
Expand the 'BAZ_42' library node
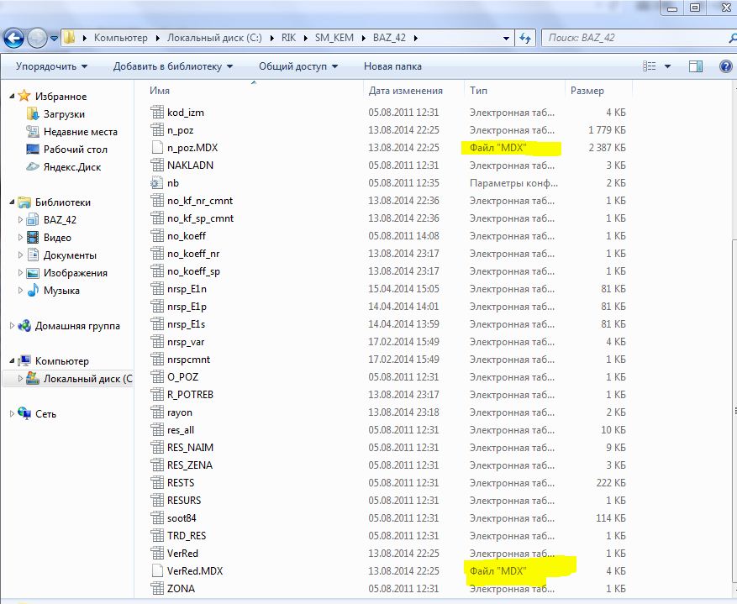tap(20, 219)
